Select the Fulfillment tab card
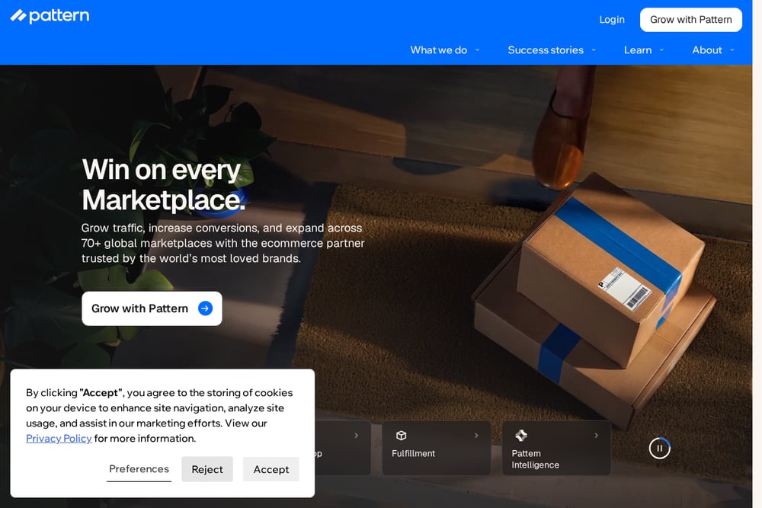 coord(436,448)
